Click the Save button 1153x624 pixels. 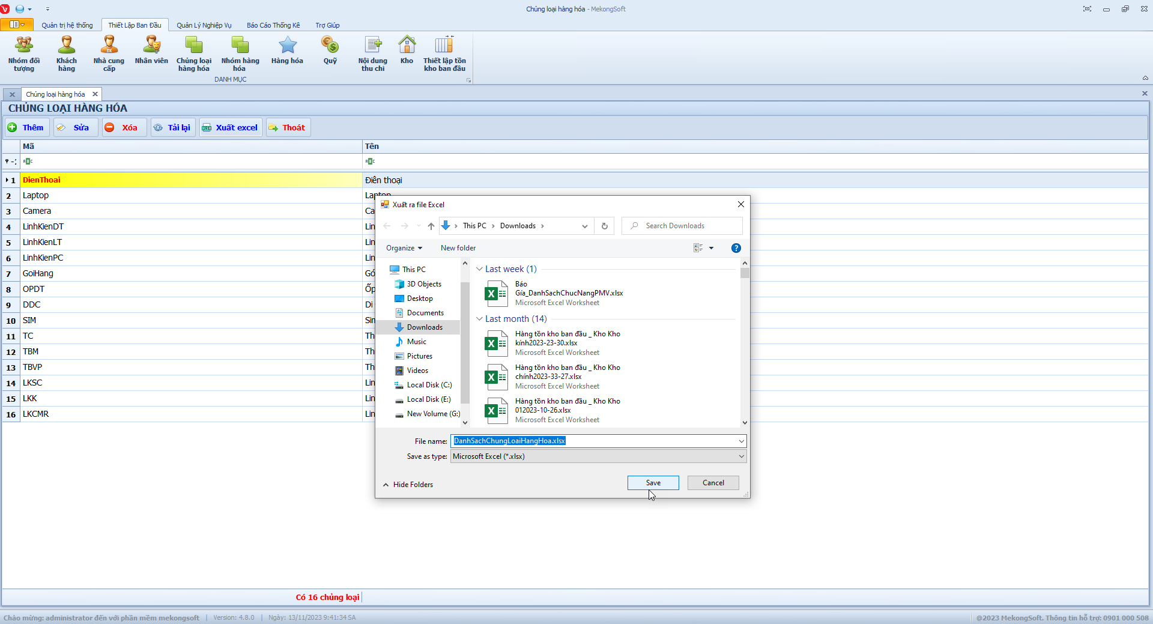[653, 483]
